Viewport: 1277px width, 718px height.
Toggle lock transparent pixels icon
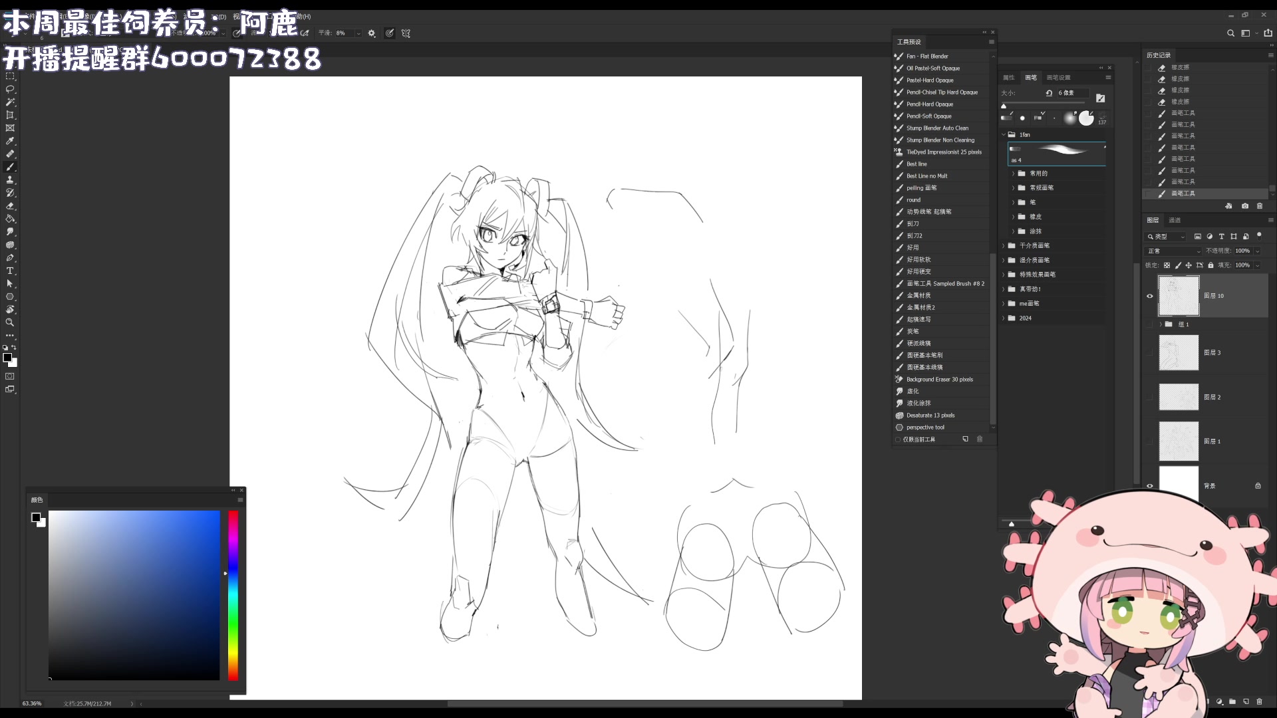[x=1167, y=265]
